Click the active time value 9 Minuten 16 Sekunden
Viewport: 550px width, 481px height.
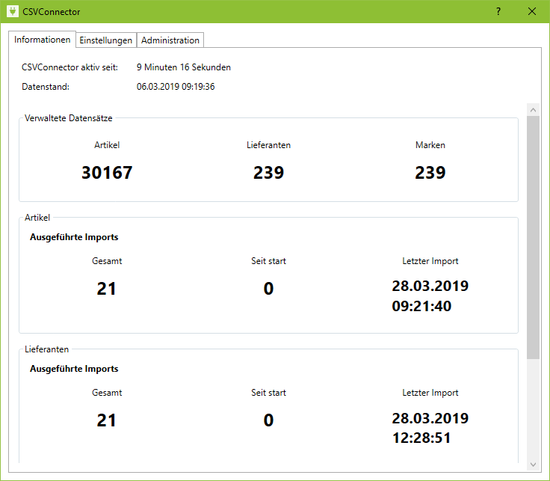click(184, 67)
